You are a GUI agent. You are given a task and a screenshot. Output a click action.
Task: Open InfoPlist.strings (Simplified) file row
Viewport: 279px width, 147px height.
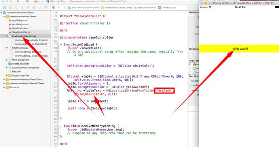tap(31, 56)
